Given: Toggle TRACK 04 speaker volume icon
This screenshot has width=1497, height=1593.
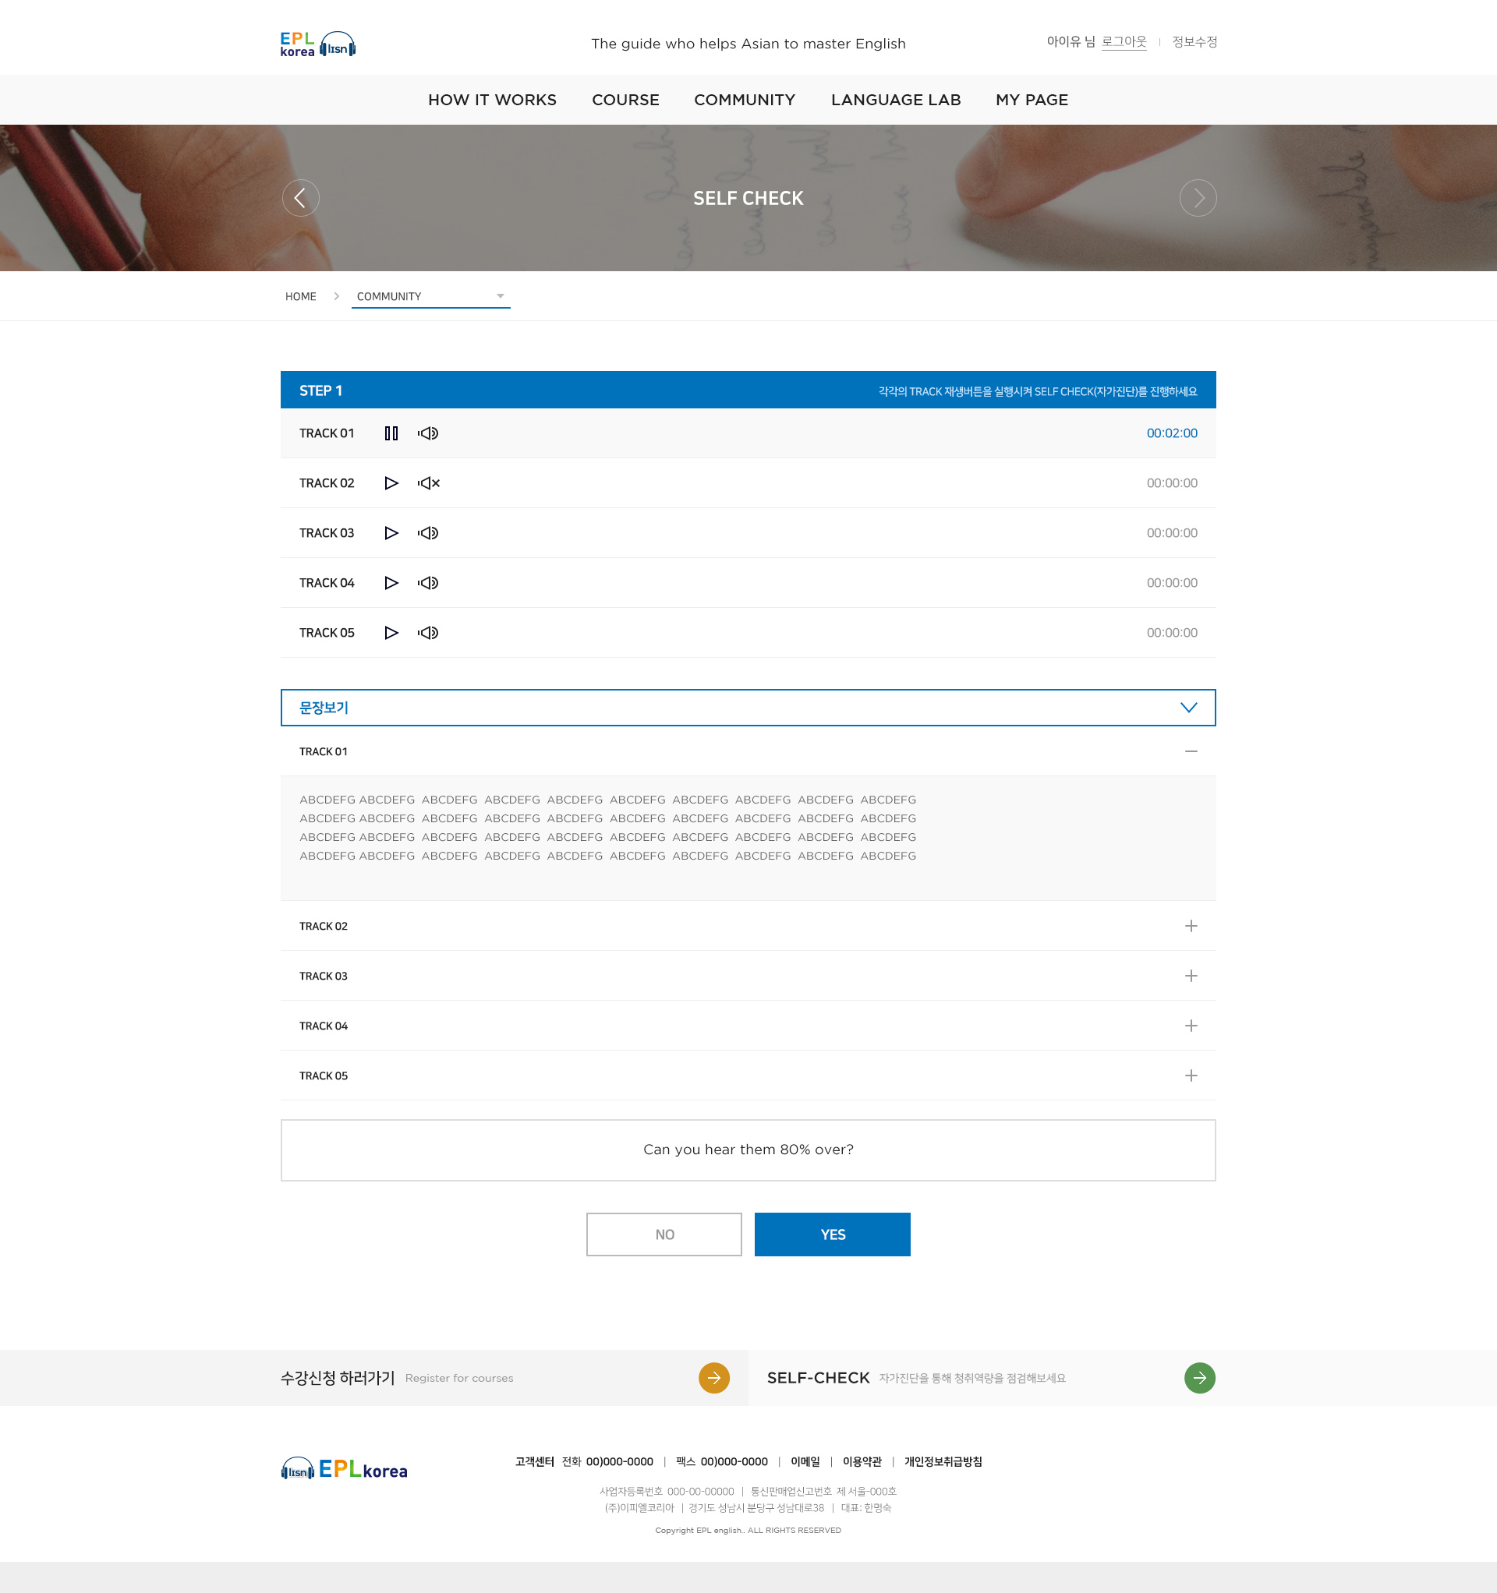Looking at the screenshot, I should (428, 584).
